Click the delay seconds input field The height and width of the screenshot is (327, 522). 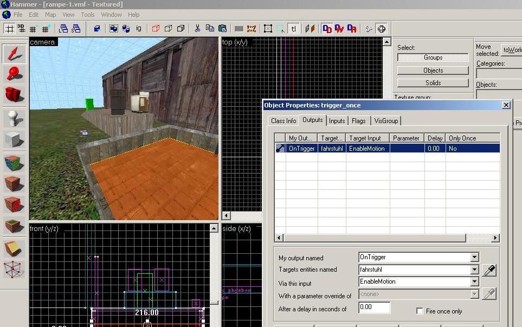coord(374,307)
